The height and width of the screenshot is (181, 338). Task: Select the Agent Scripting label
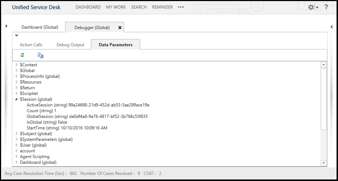(x=35, y=157)
